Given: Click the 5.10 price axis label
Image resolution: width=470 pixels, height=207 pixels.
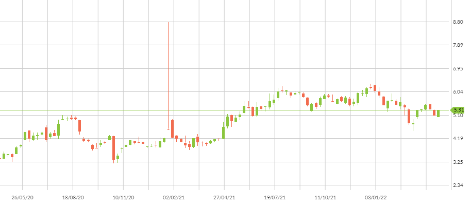Looking at the screenshot, I should click(x=457, y=116).
